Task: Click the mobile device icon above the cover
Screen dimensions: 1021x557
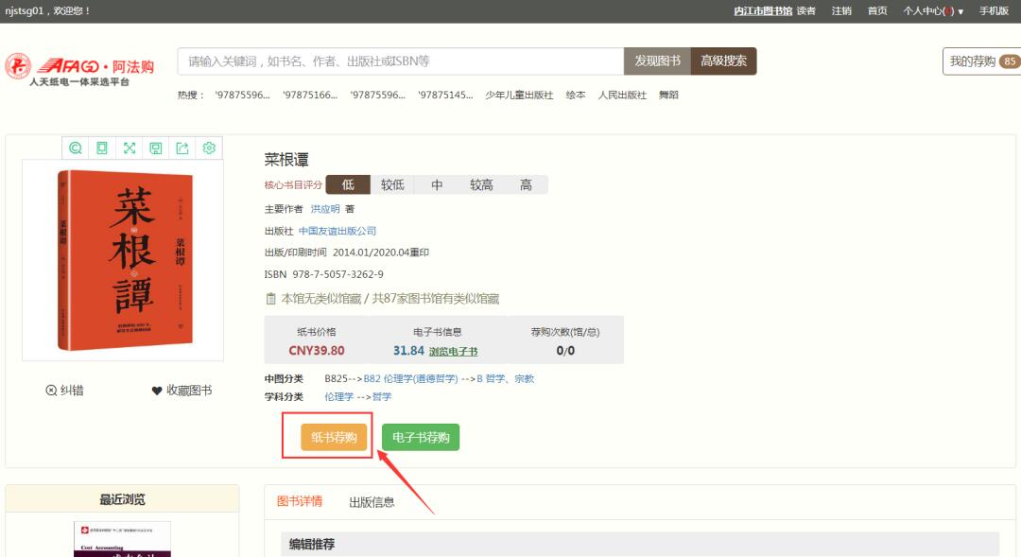Action: tap(102, 148)
